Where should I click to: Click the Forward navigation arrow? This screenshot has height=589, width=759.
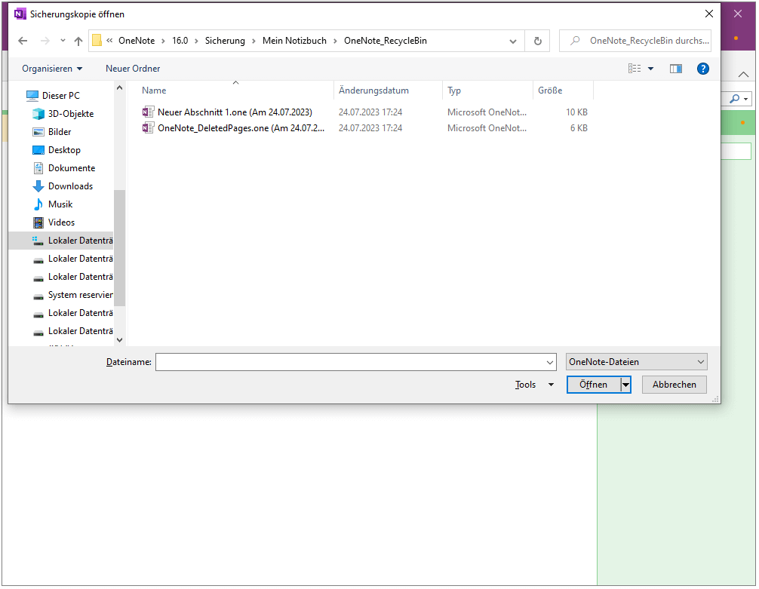point(44,41)
